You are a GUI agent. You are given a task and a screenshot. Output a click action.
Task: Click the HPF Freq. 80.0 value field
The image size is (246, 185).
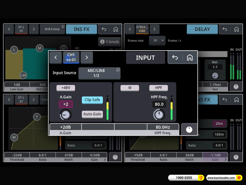tap(159, 104)
